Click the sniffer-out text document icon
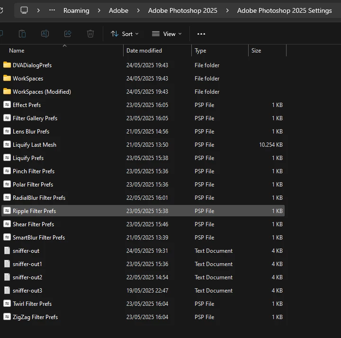 (x=7, y=250)
